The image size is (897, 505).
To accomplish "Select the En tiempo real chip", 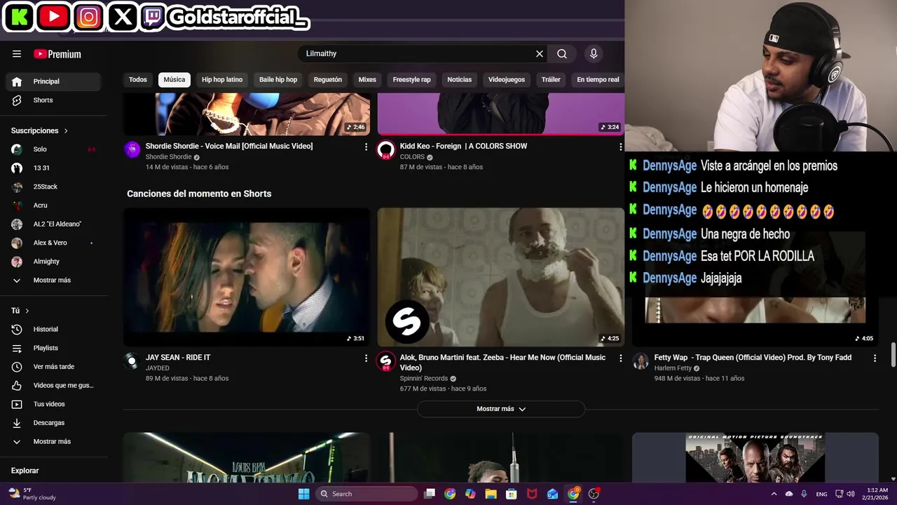I will pyautogui.click(x=598, y=80).
